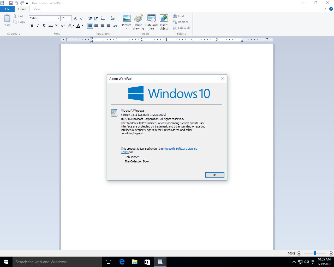Screen dimensions: 334x267
Task: Click the right indent marker on ruler
Action: [x=242, y=40]
